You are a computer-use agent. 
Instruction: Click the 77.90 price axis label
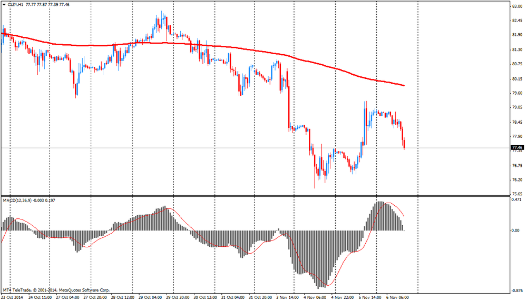pos(517,137)
